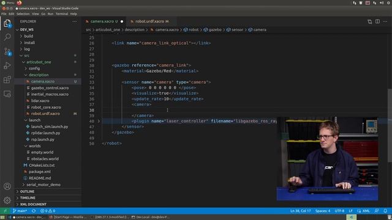This screenshot has width=392, height=220.
Task: Open the View menu
Action: click(36, 14)
